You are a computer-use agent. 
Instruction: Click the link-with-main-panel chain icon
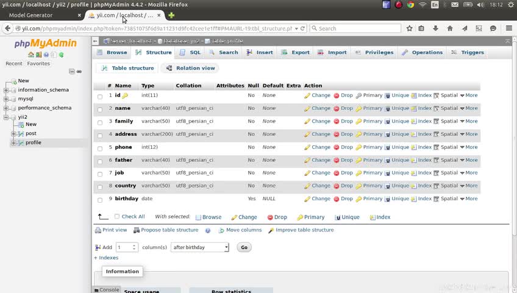coord(79,71)
